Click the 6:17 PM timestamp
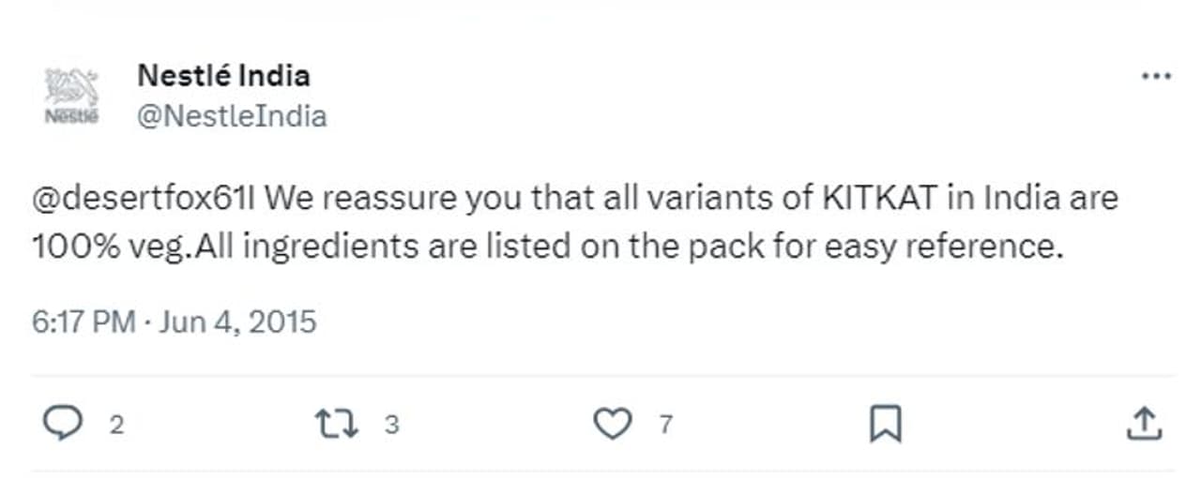Viewport: 1201px width, 478px height. coord(84,322)
